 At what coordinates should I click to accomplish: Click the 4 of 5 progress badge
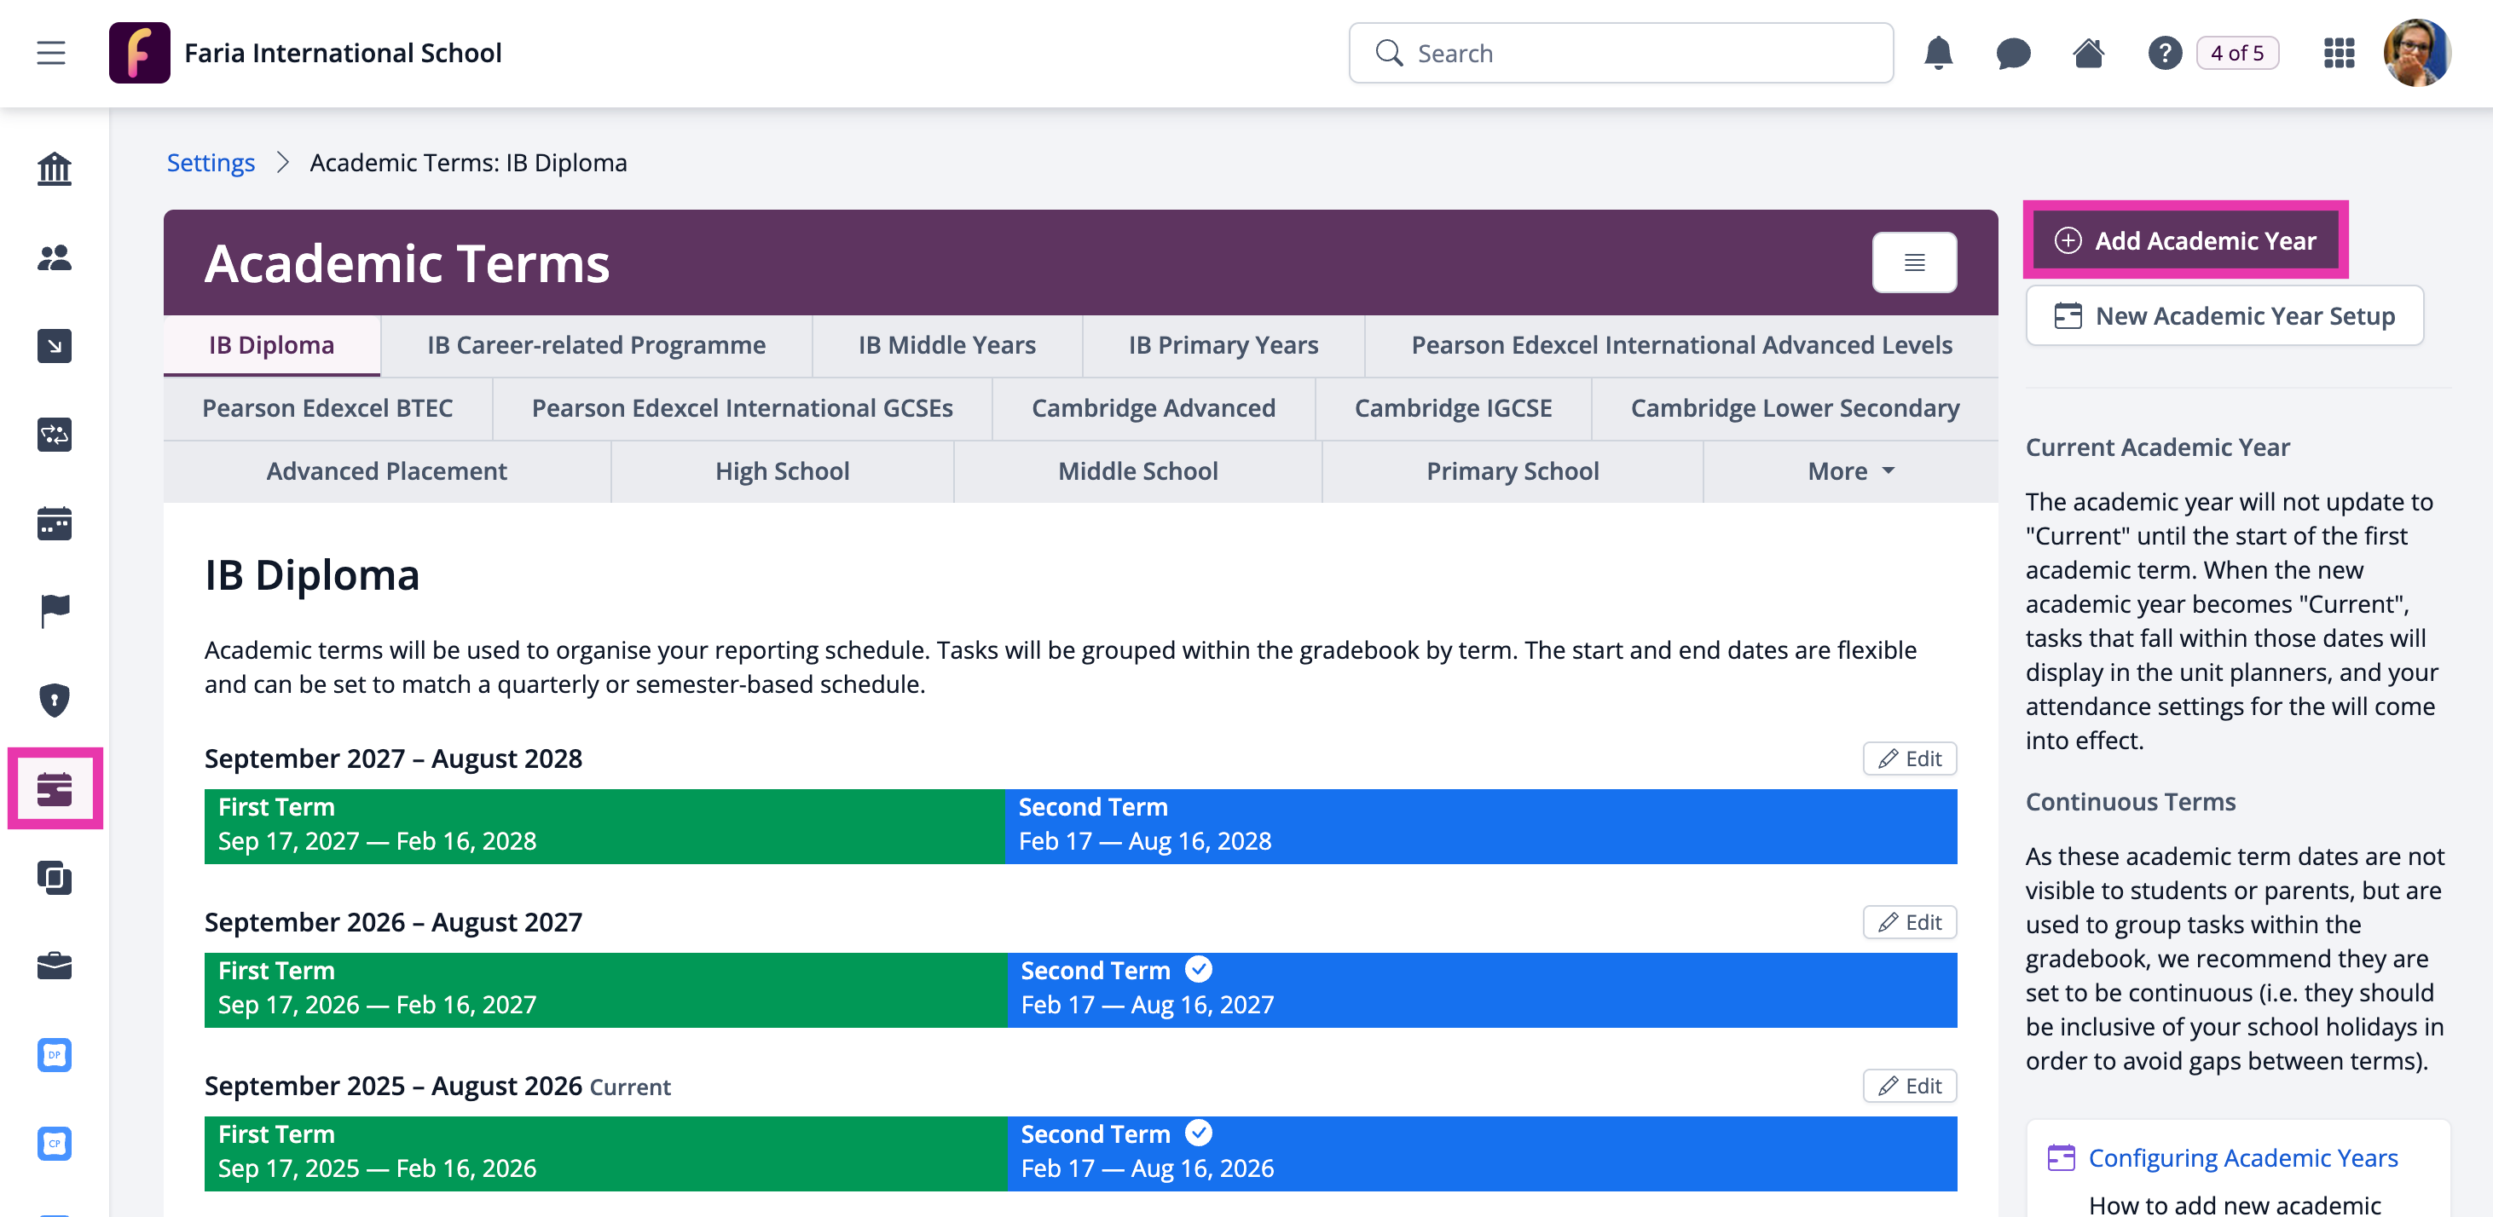(2236, 53)
